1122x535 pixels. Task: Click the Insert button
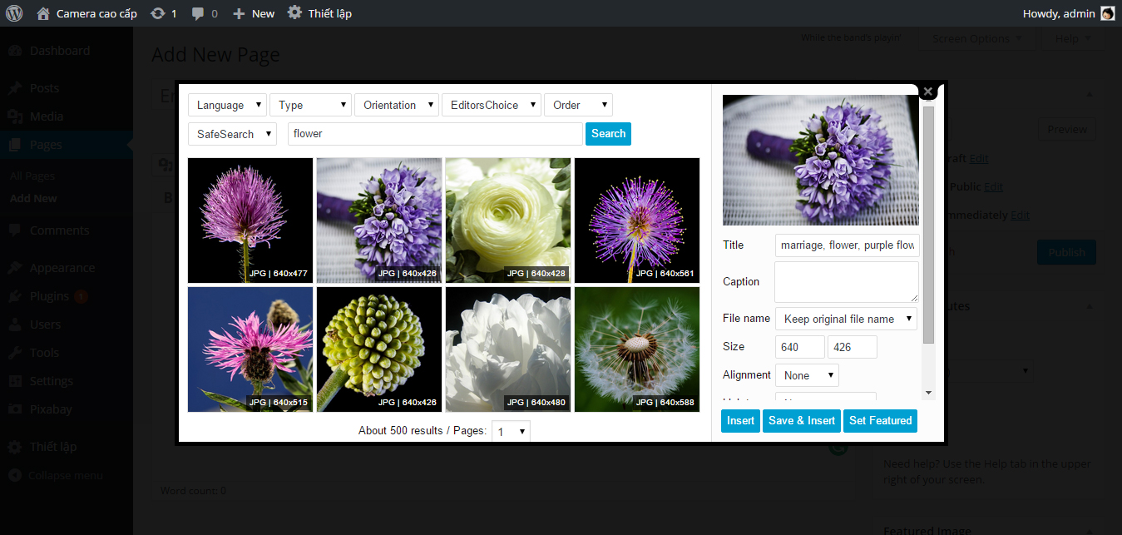tap(740, 421)
